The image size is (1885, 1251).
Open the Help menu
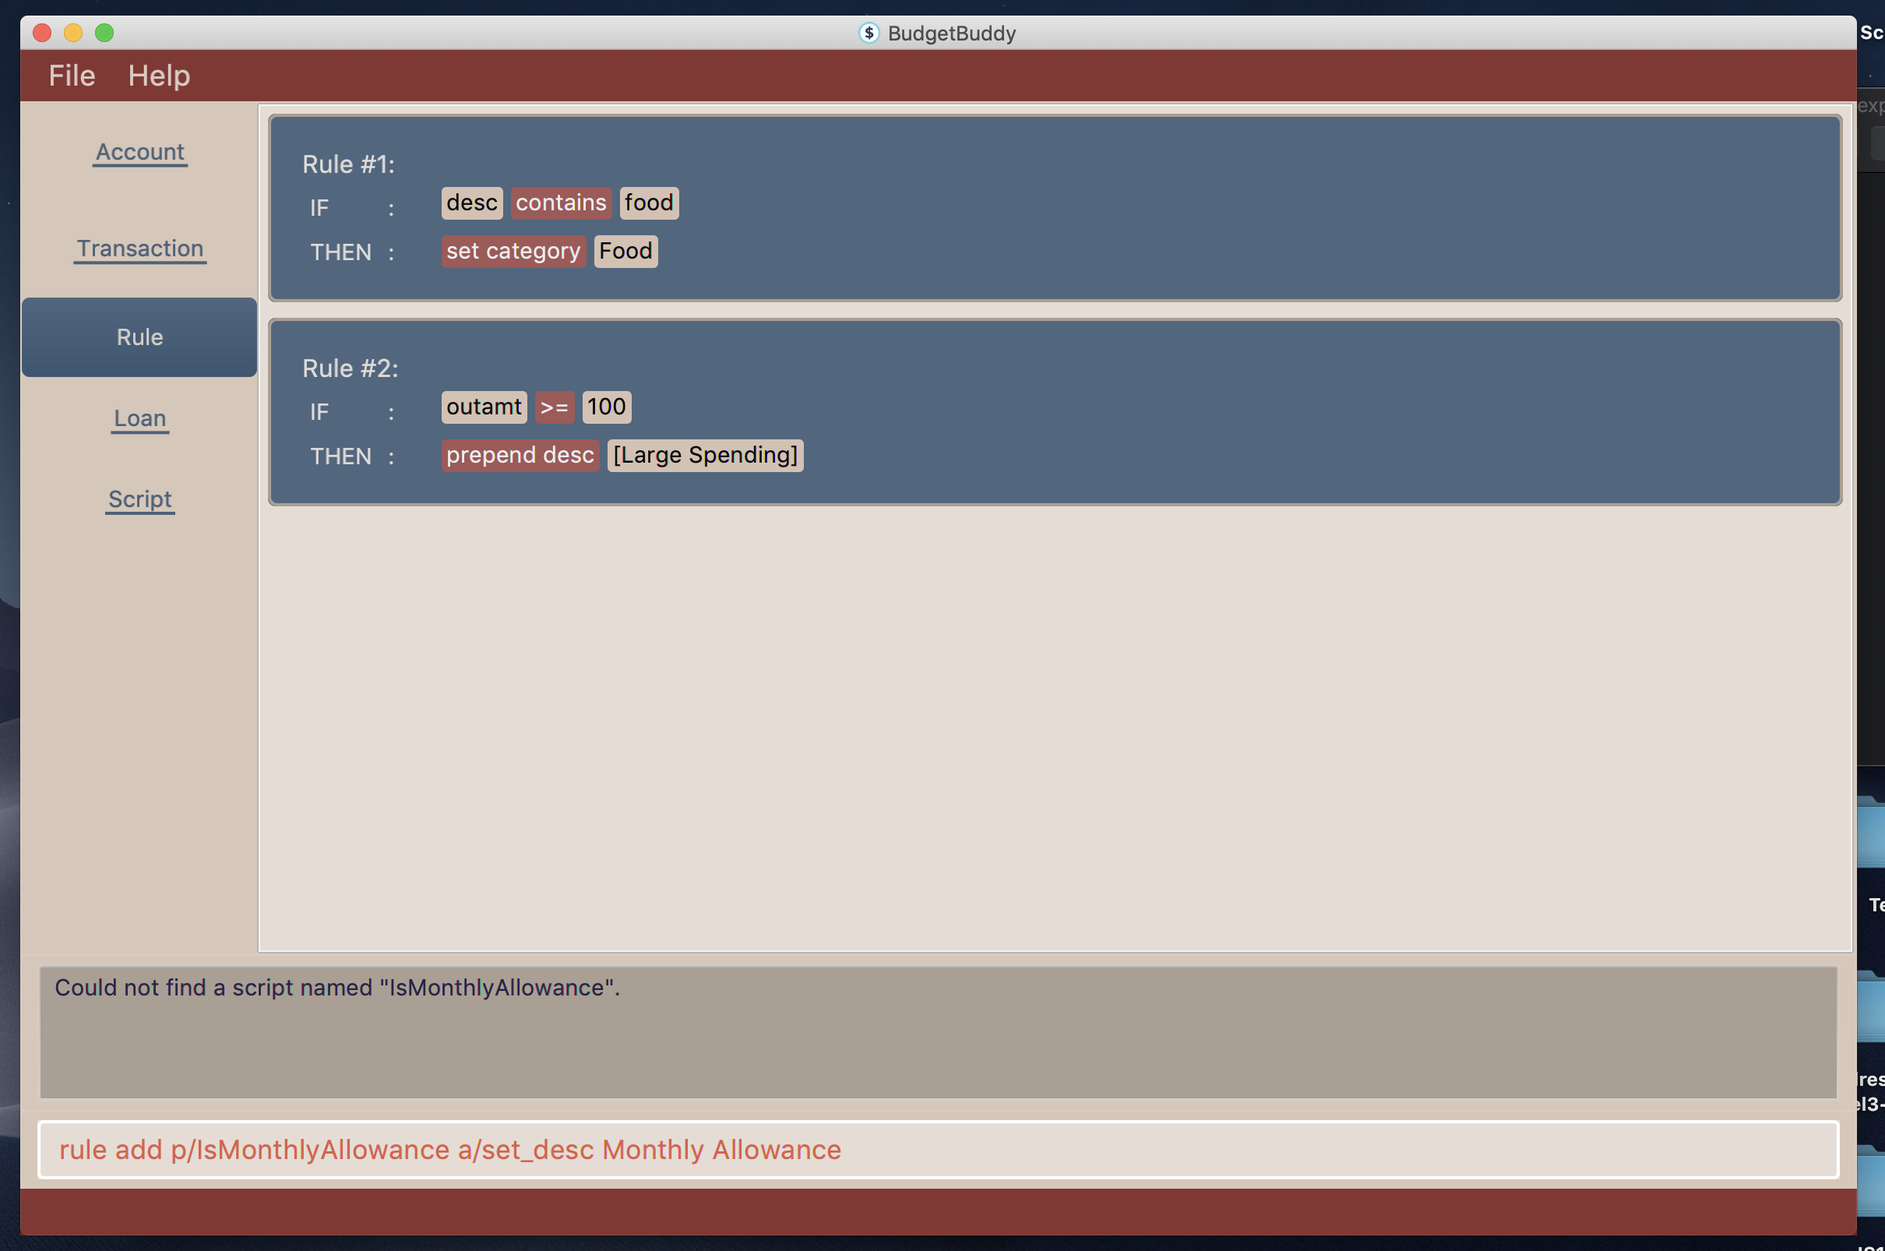coord(158,76)
